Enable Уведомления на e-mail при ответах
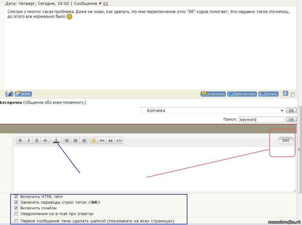Screen dimensions: 302x225 coord(16,214)
